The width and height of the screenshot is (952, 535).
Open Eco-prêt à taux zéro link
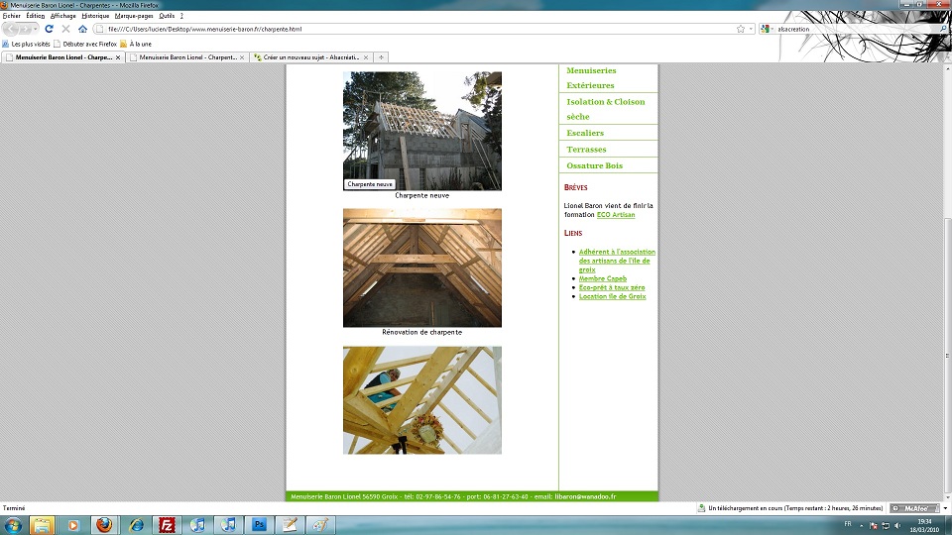(x=612, y=287)
